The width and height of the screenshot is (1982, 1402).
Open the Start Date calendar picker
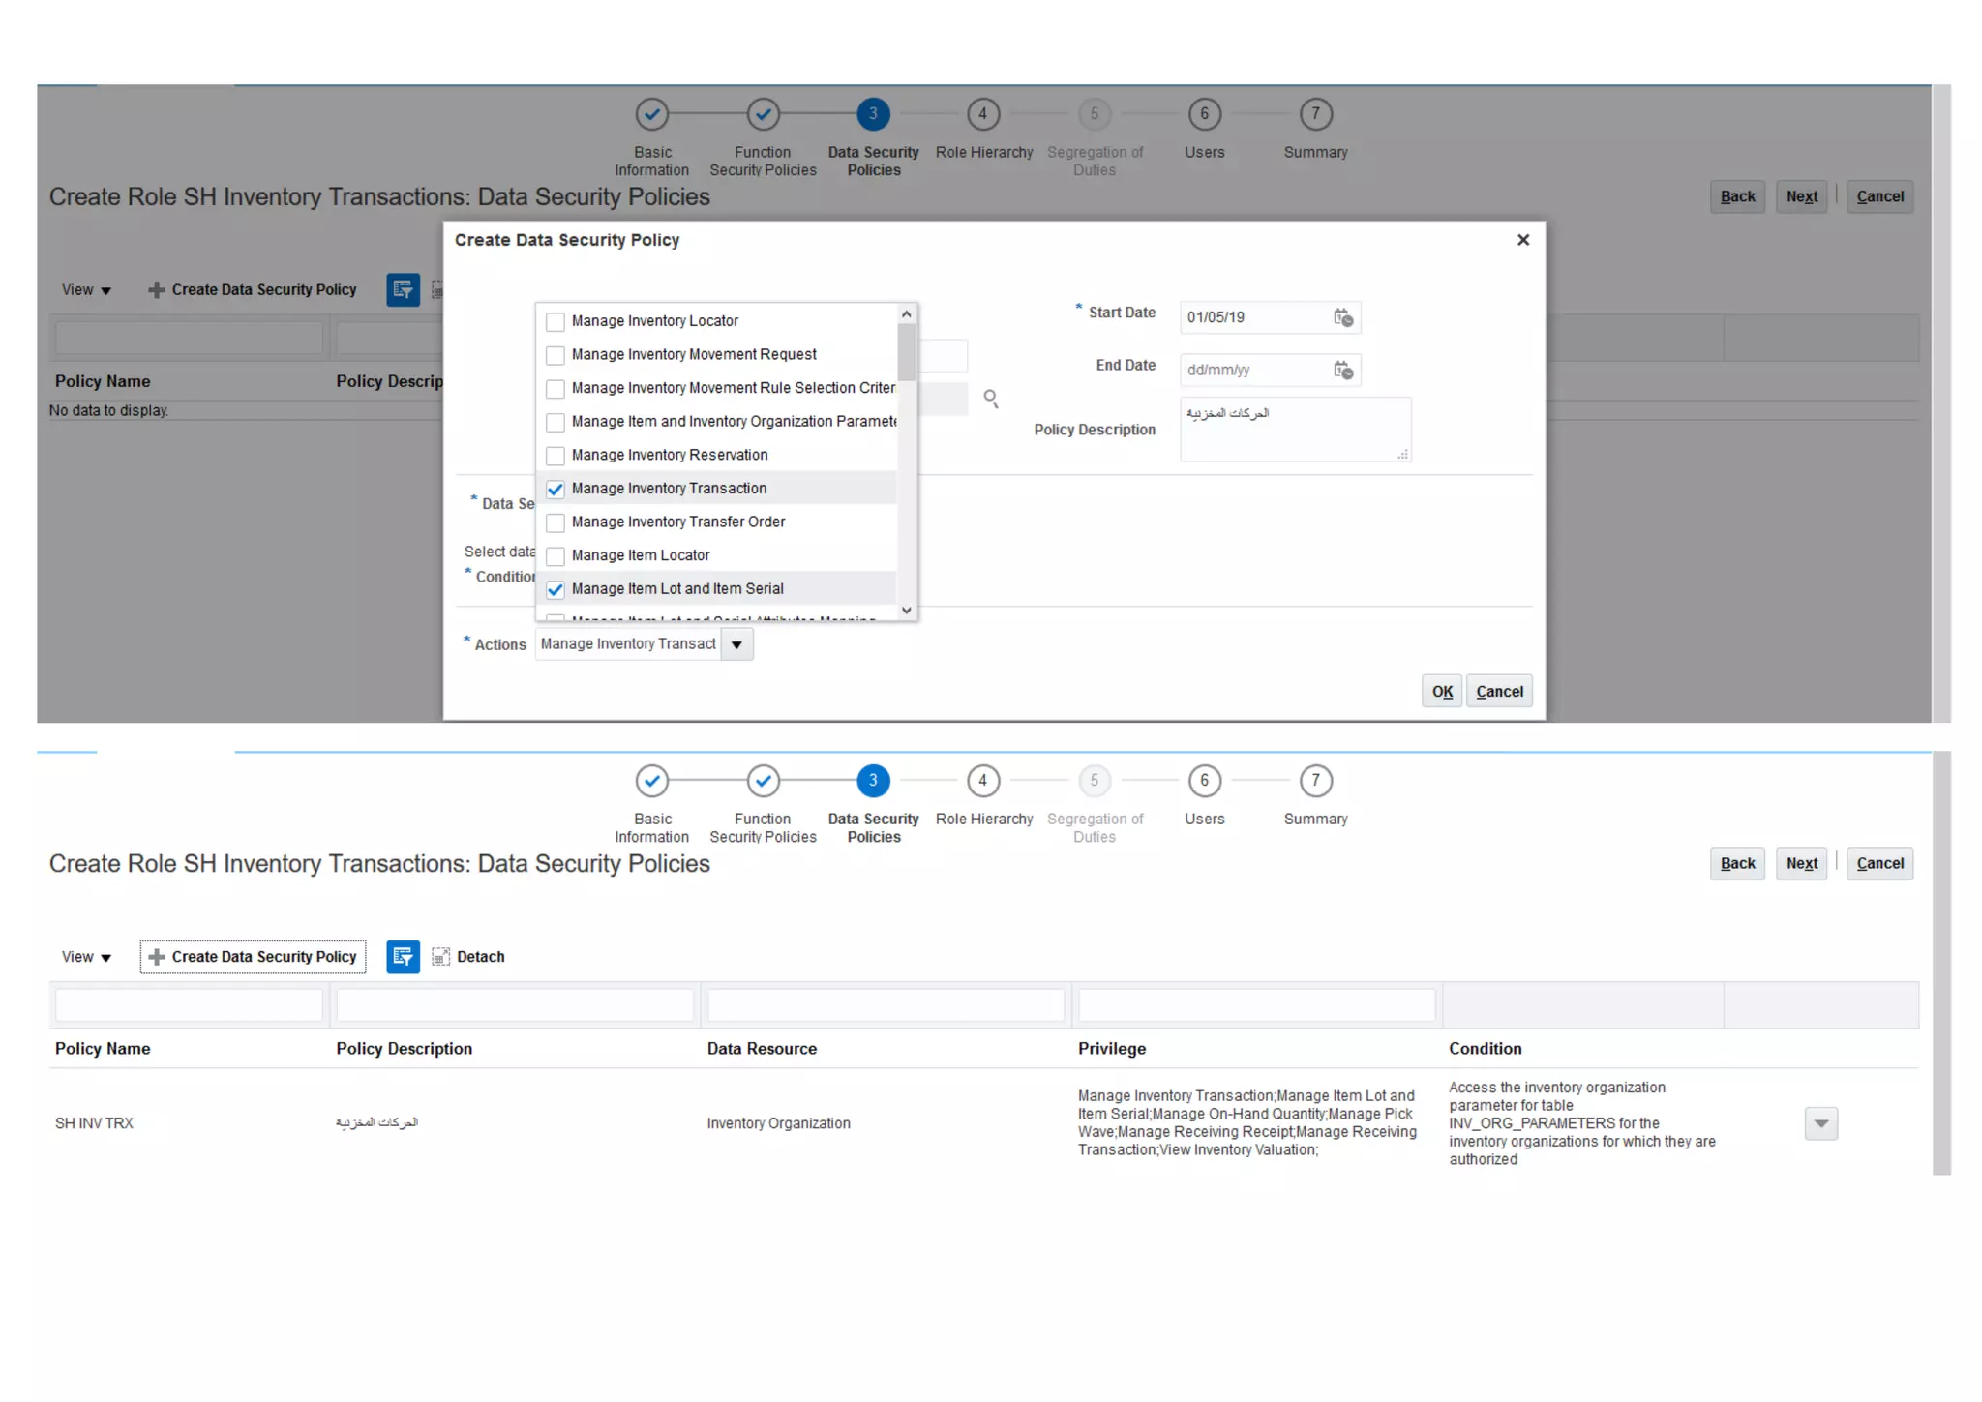1343,317
